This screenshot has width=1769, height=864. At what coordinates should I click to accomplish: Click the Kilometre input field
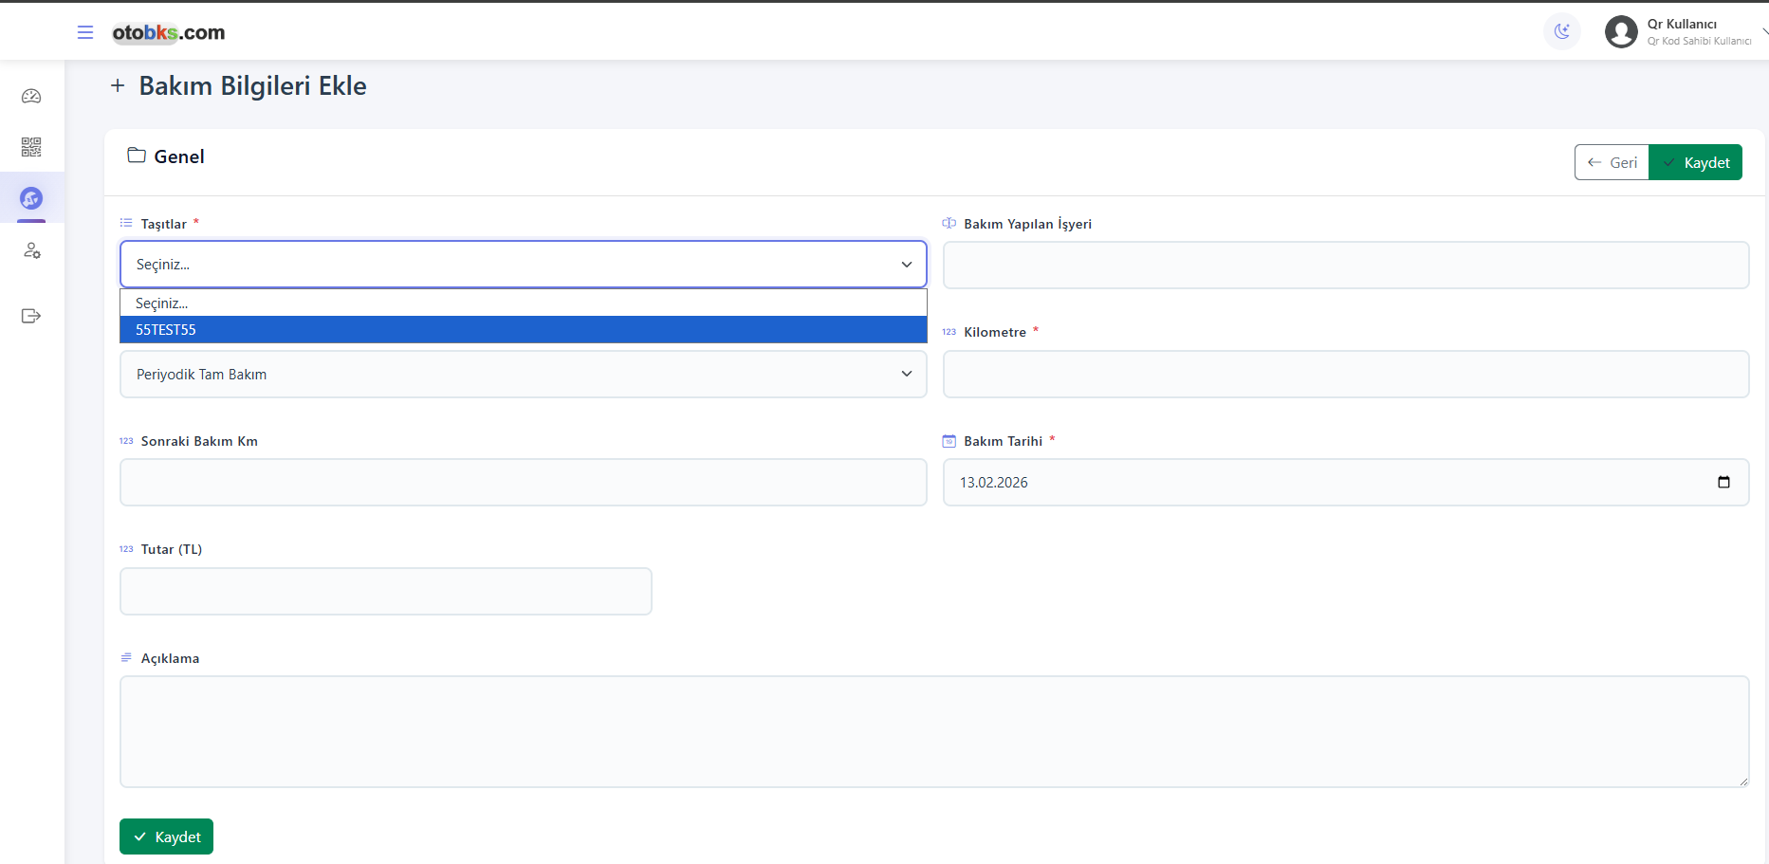click(x=1345, y=375)
